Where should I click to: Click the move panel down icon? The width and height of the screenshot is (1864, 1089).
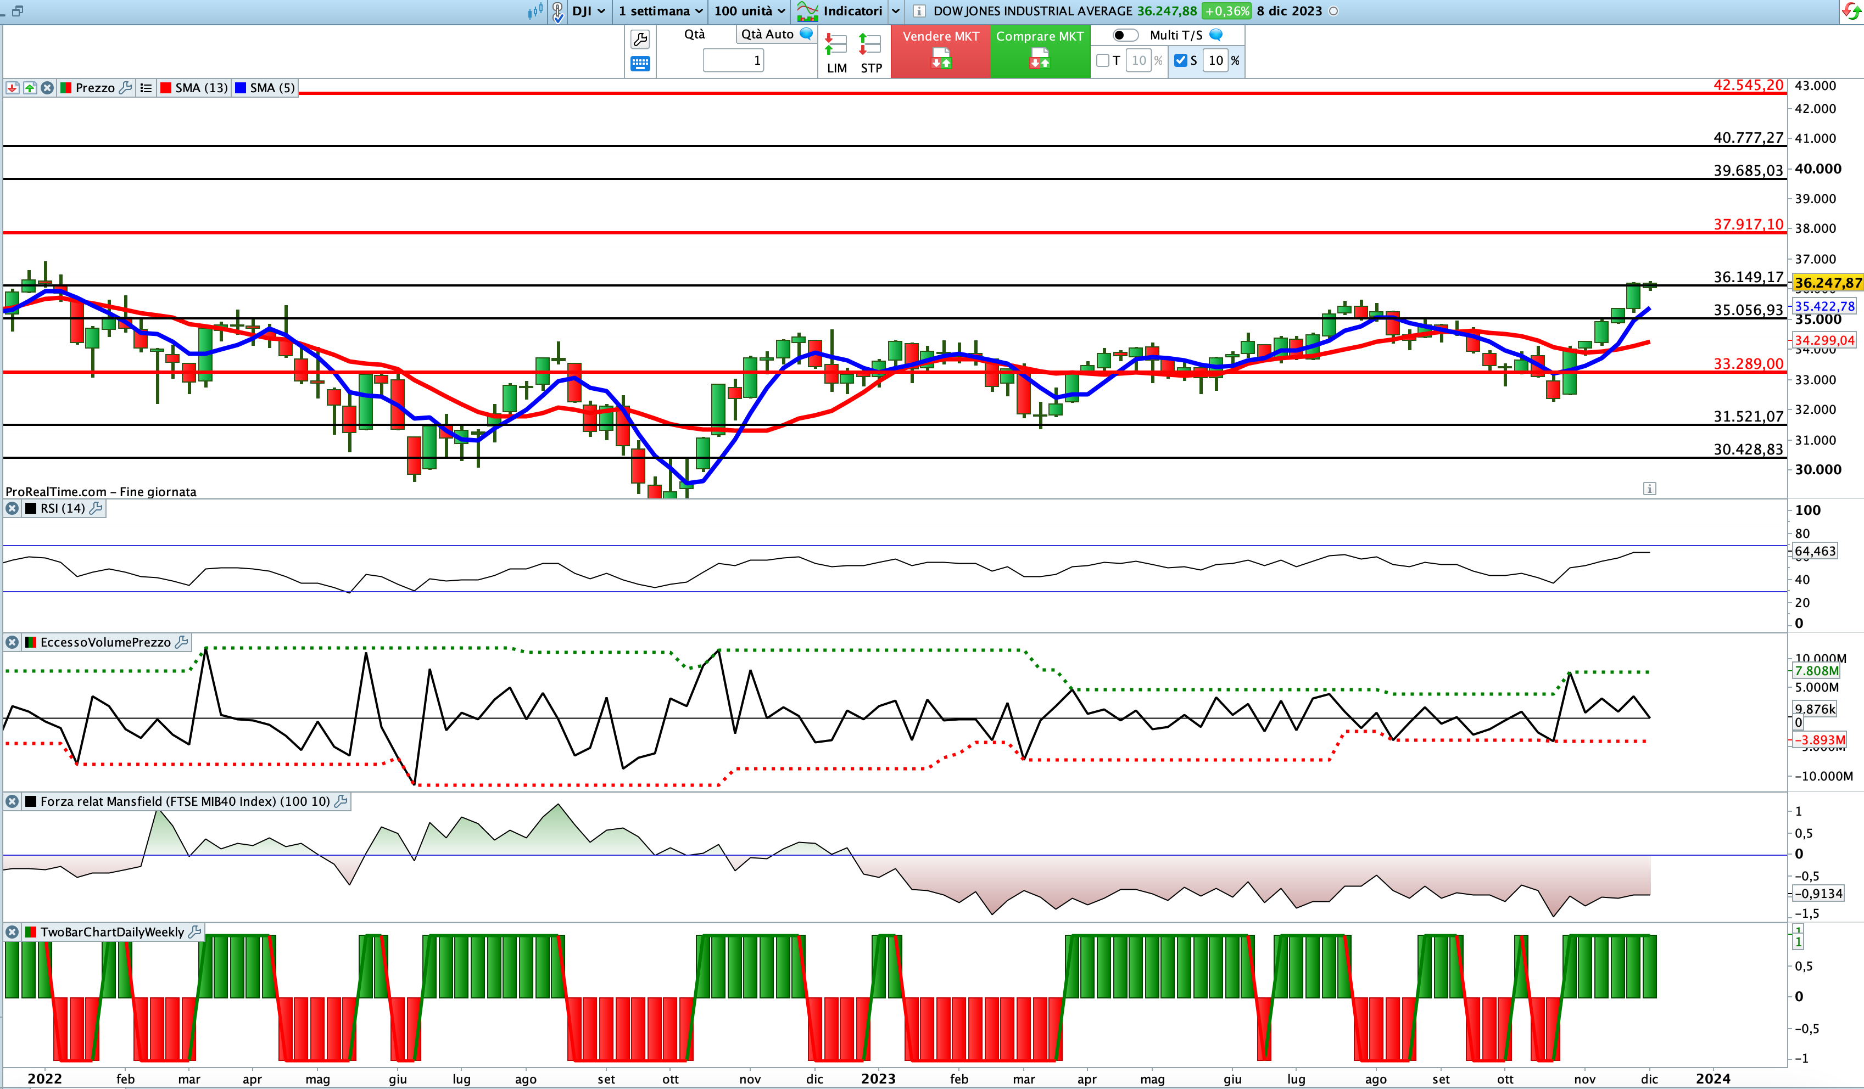pos(13,88)
